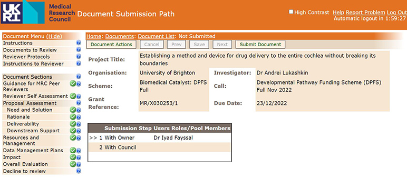This screenshot has height=190, width=407.
Task: Click help icon beside Documents to Review
Action: point(79,50)
